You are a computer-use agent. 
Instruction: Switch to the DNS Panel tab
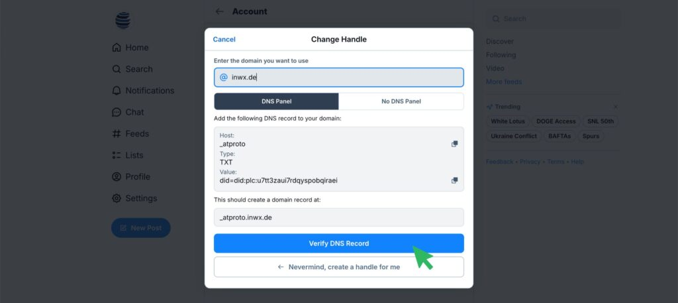pos(276,101)
